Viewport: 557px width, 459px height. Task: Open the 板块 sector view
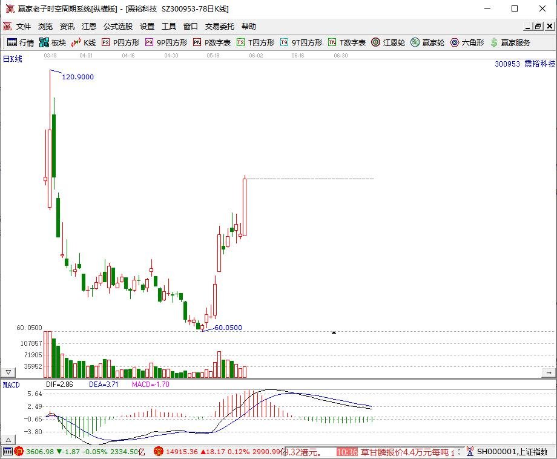point(53,42)
